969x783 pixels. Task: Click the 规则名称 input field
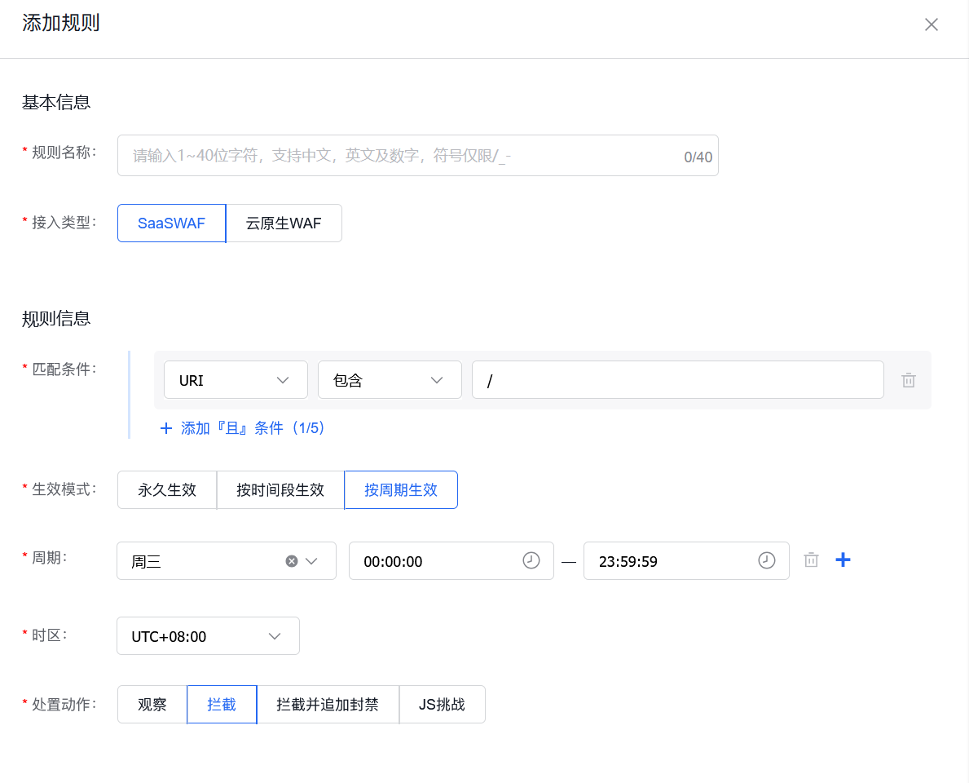pyautogui.click(x=418, y=155)
